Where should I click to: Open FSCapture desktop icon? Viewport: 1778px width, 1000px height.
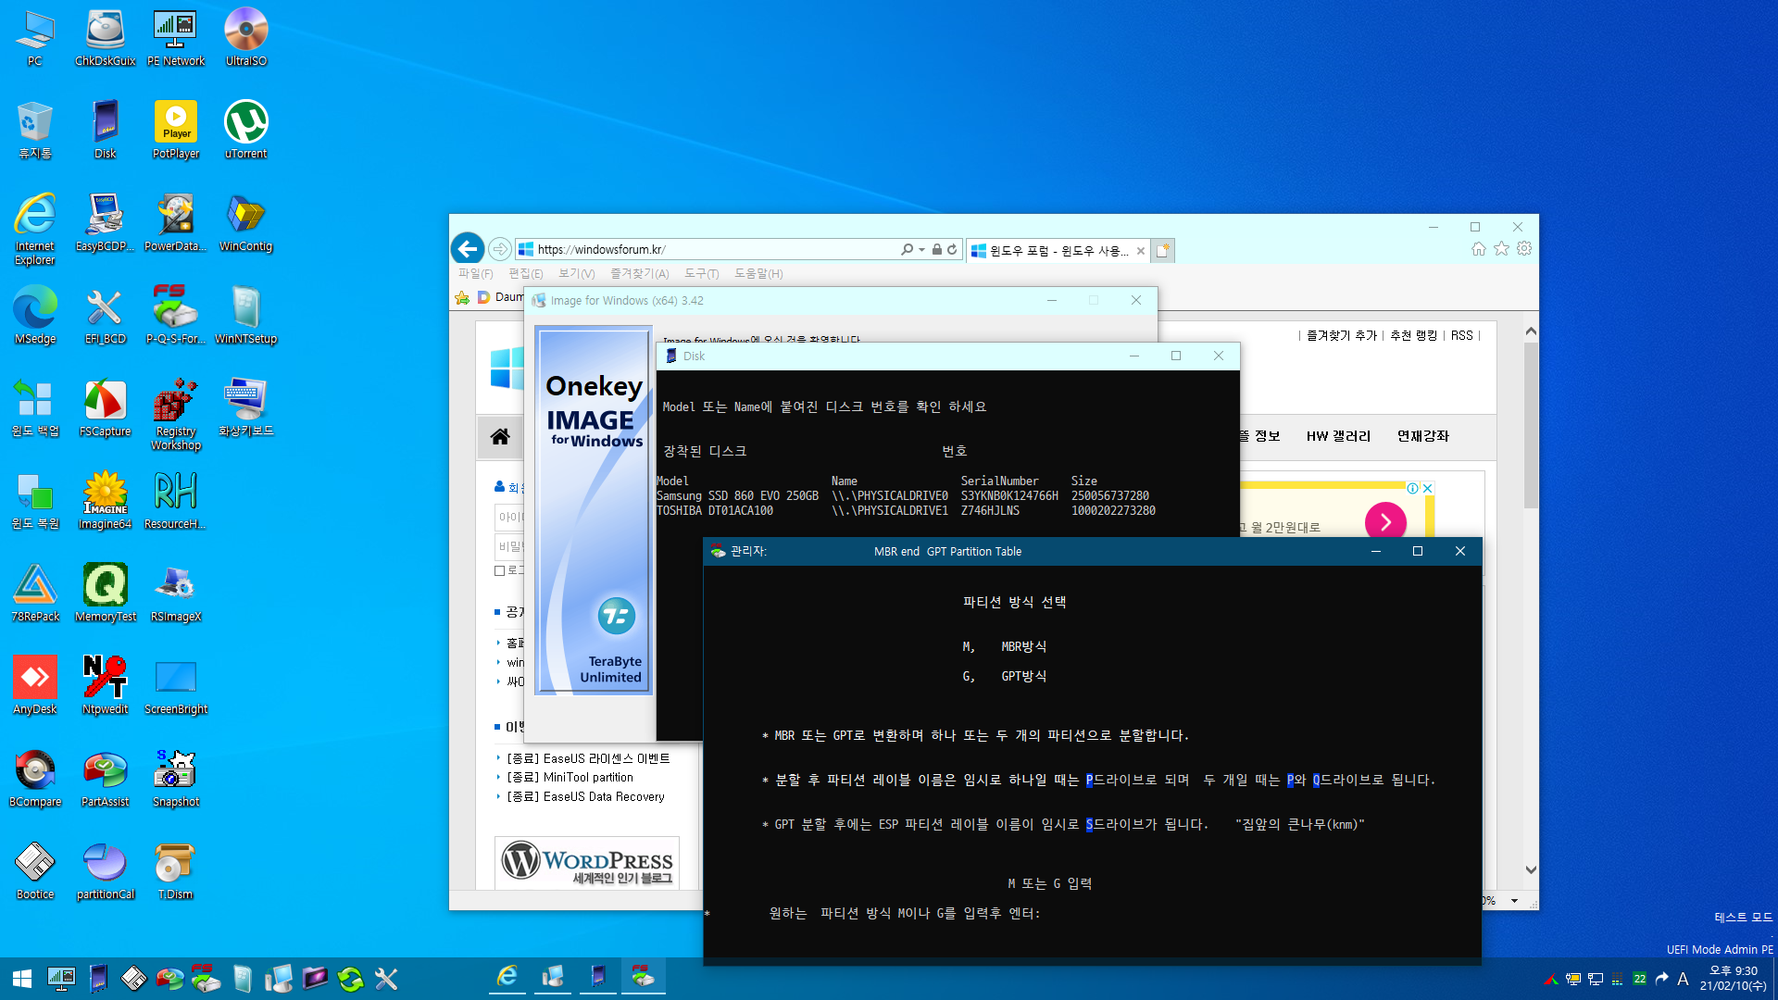coord(105,407)
